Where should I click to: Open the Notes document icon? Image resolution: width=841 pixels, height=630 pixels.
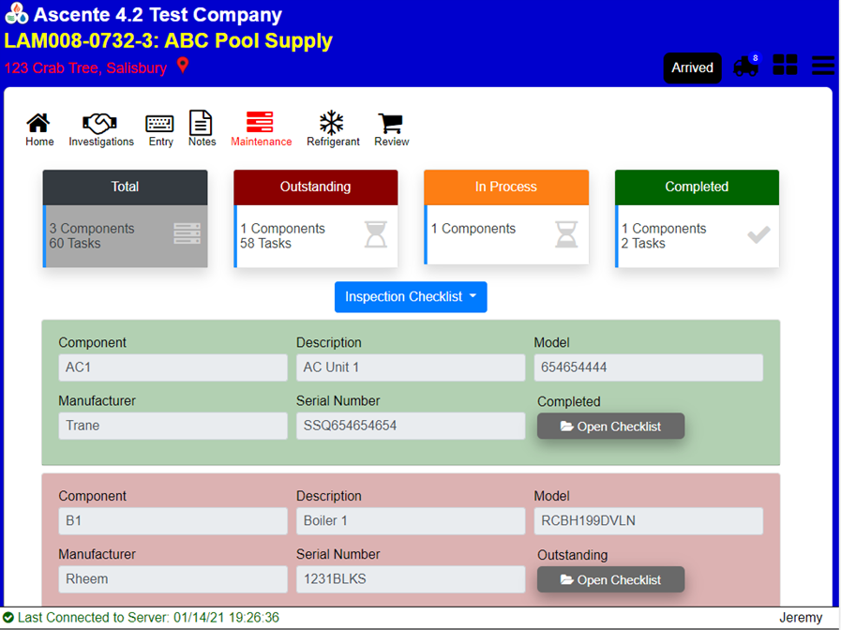202,124
